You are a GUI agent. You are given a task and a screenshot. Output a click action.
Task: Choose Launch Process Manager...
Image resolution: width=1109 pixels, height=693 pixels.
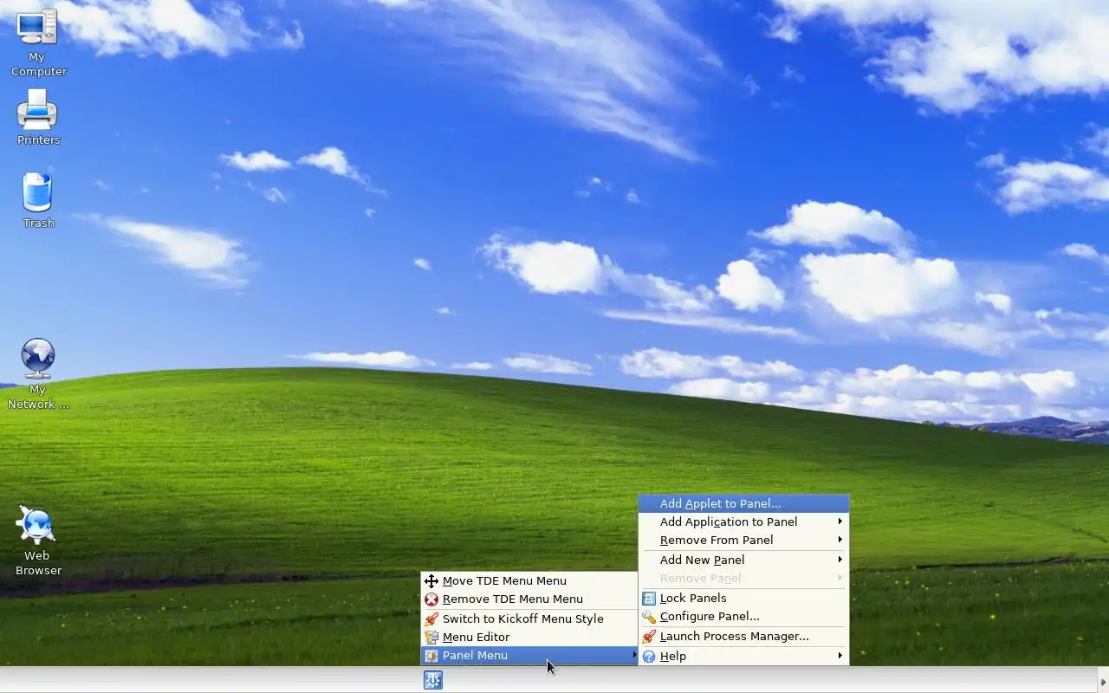743,637
